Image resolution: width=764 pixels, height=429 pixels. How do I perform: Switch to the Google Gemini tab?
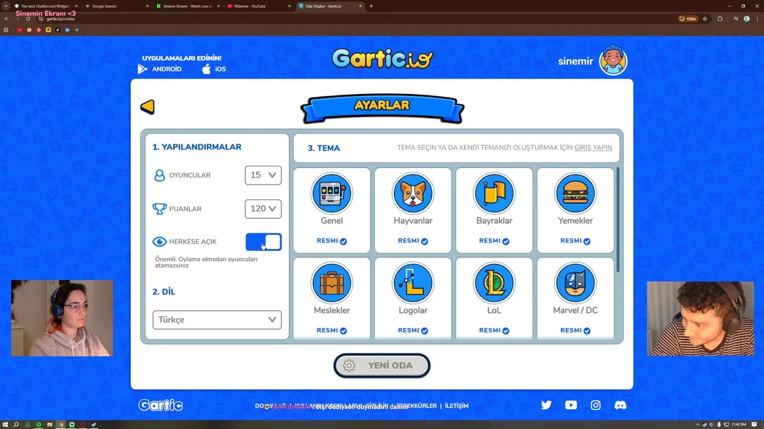point(118,6)
